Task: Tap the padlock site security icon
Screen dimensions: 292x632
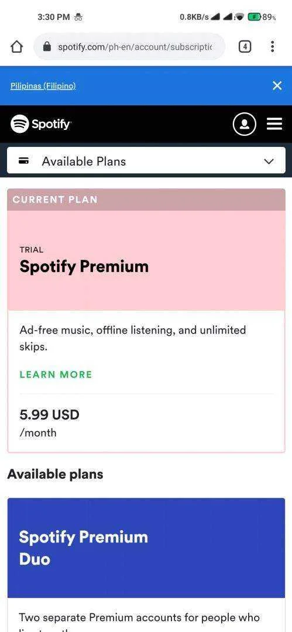Action: tap(47, 47)
